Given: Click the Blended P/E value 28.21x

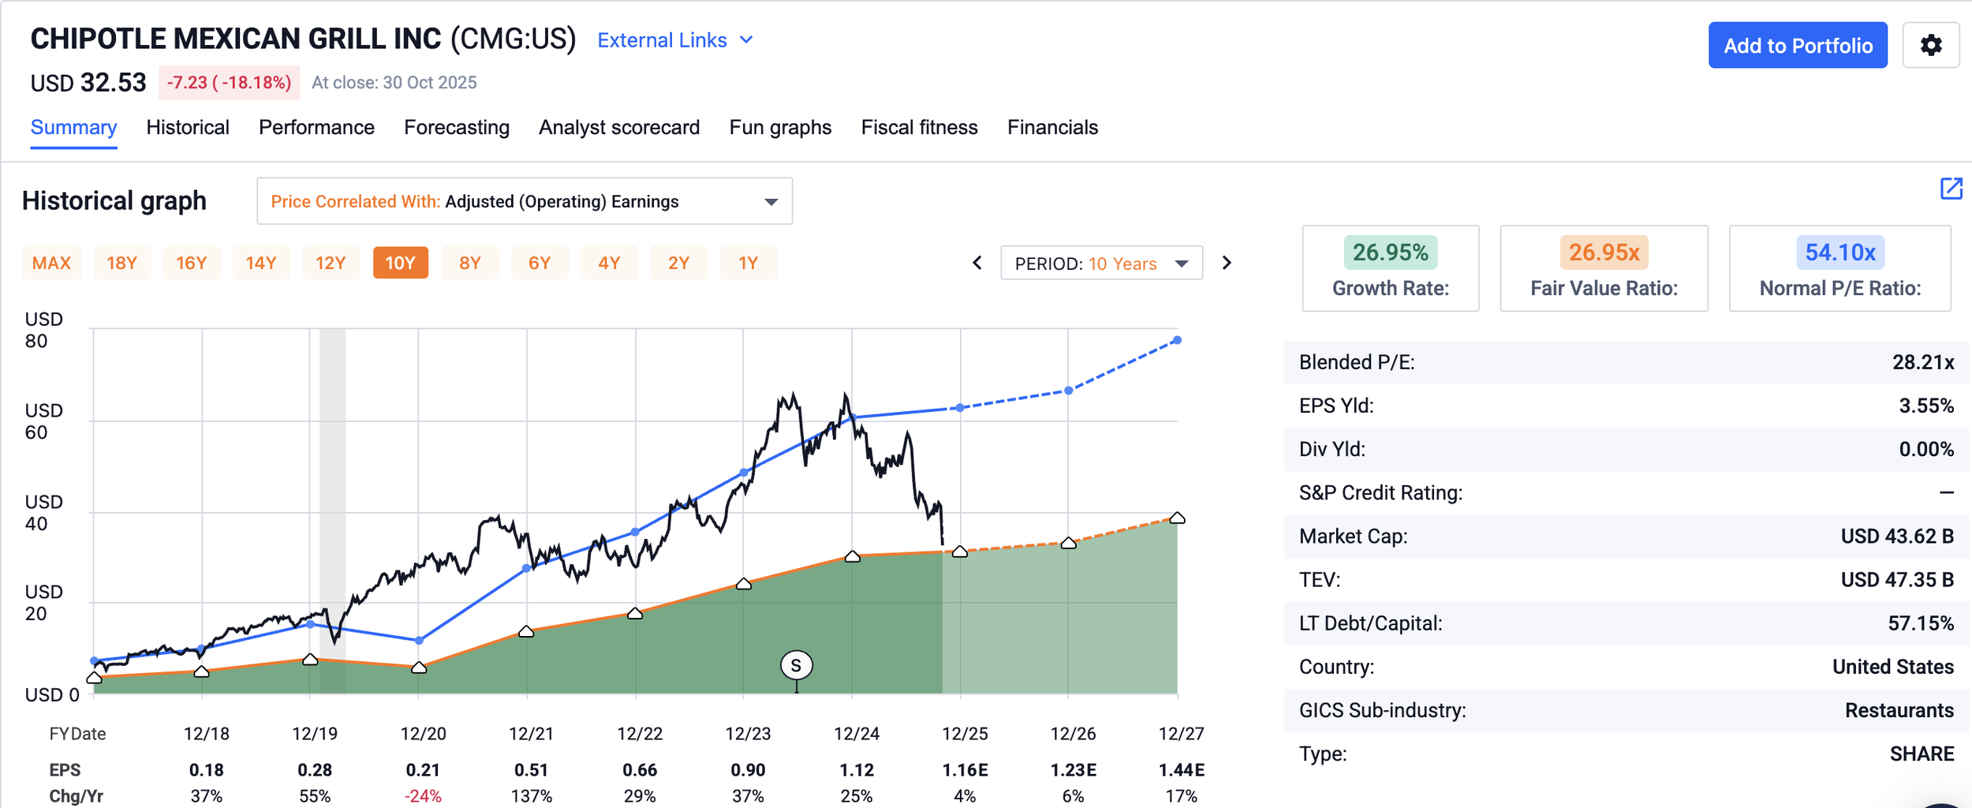Looking at the screenshot, I should click(1922, 362).
